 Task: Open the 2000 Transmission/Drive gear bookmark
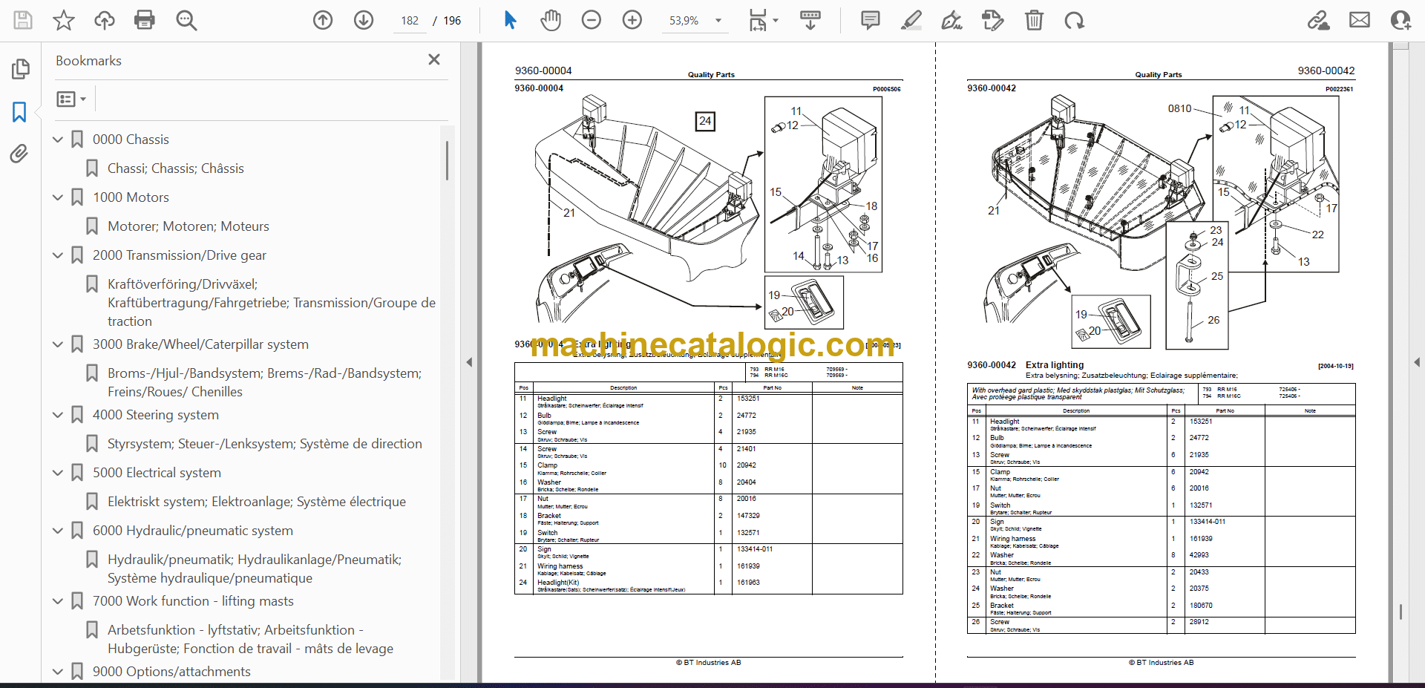click(179, 255)
